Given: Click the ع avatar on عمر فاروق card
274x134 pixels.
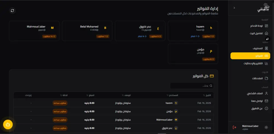Looking at the screenshot, I should click(x=158, y=28).
